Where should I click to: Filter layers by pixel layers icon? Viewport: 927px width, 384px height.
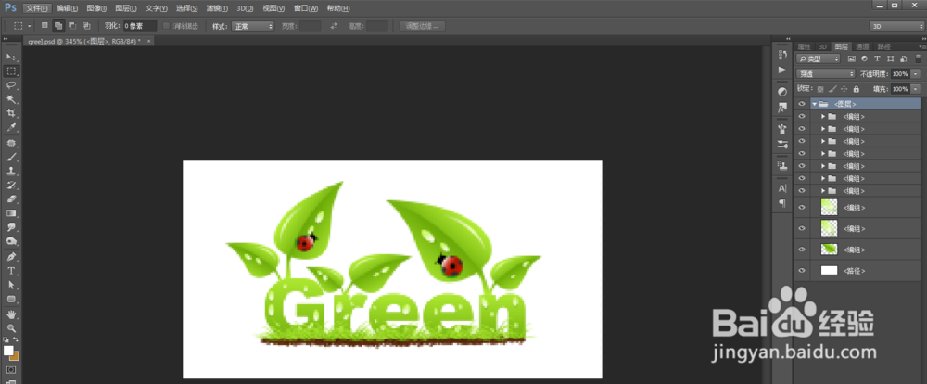pos(852,58)
